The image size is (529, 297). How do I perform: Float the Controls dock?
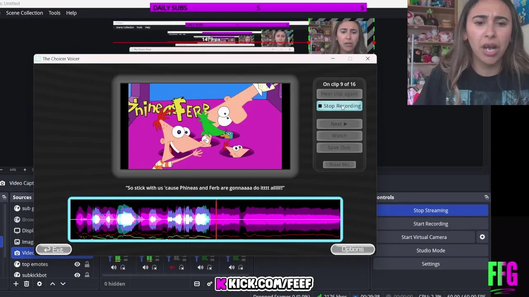(486, 197)
